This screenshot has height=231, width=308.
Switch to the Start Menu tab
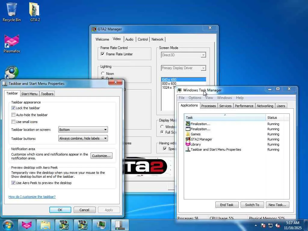(x=29, y=94)
